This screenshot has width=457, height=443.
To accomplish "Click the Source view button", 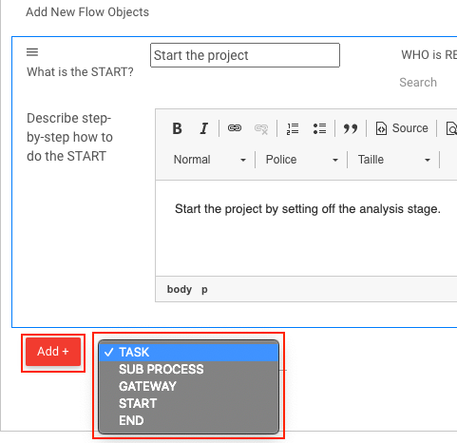I will pyautogui.click(x=402, y=128).
